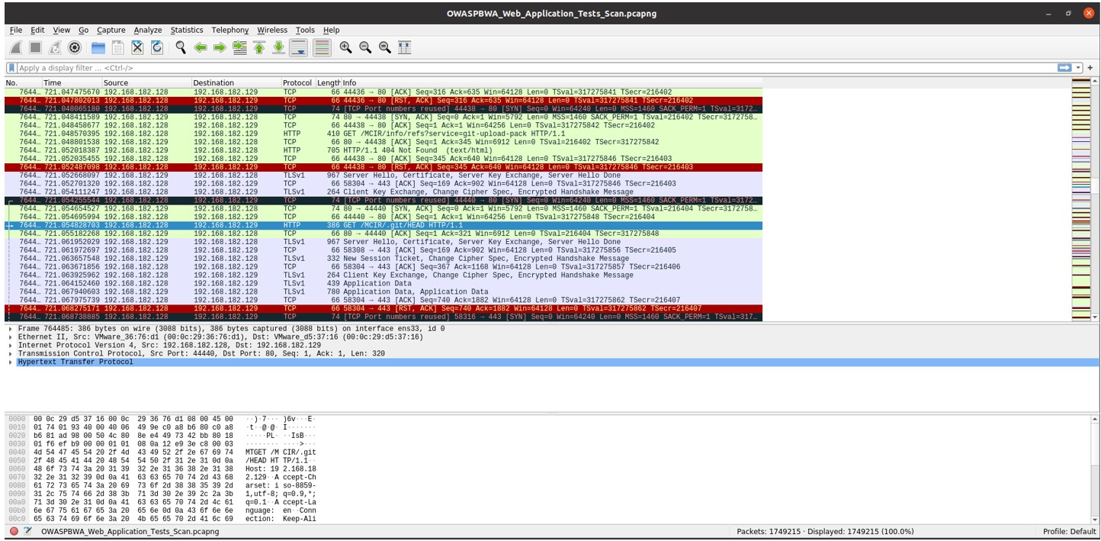The height and width of the screenshot is (541, 1101).
Task: Open the Analyze menu
Action: pos(148,30)
